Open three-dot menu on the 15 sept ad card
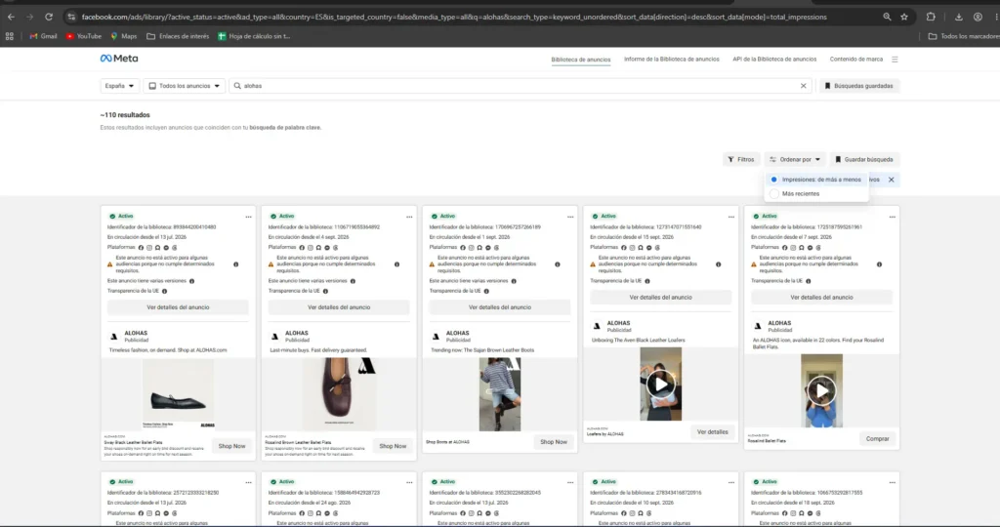 coord(730,217)
